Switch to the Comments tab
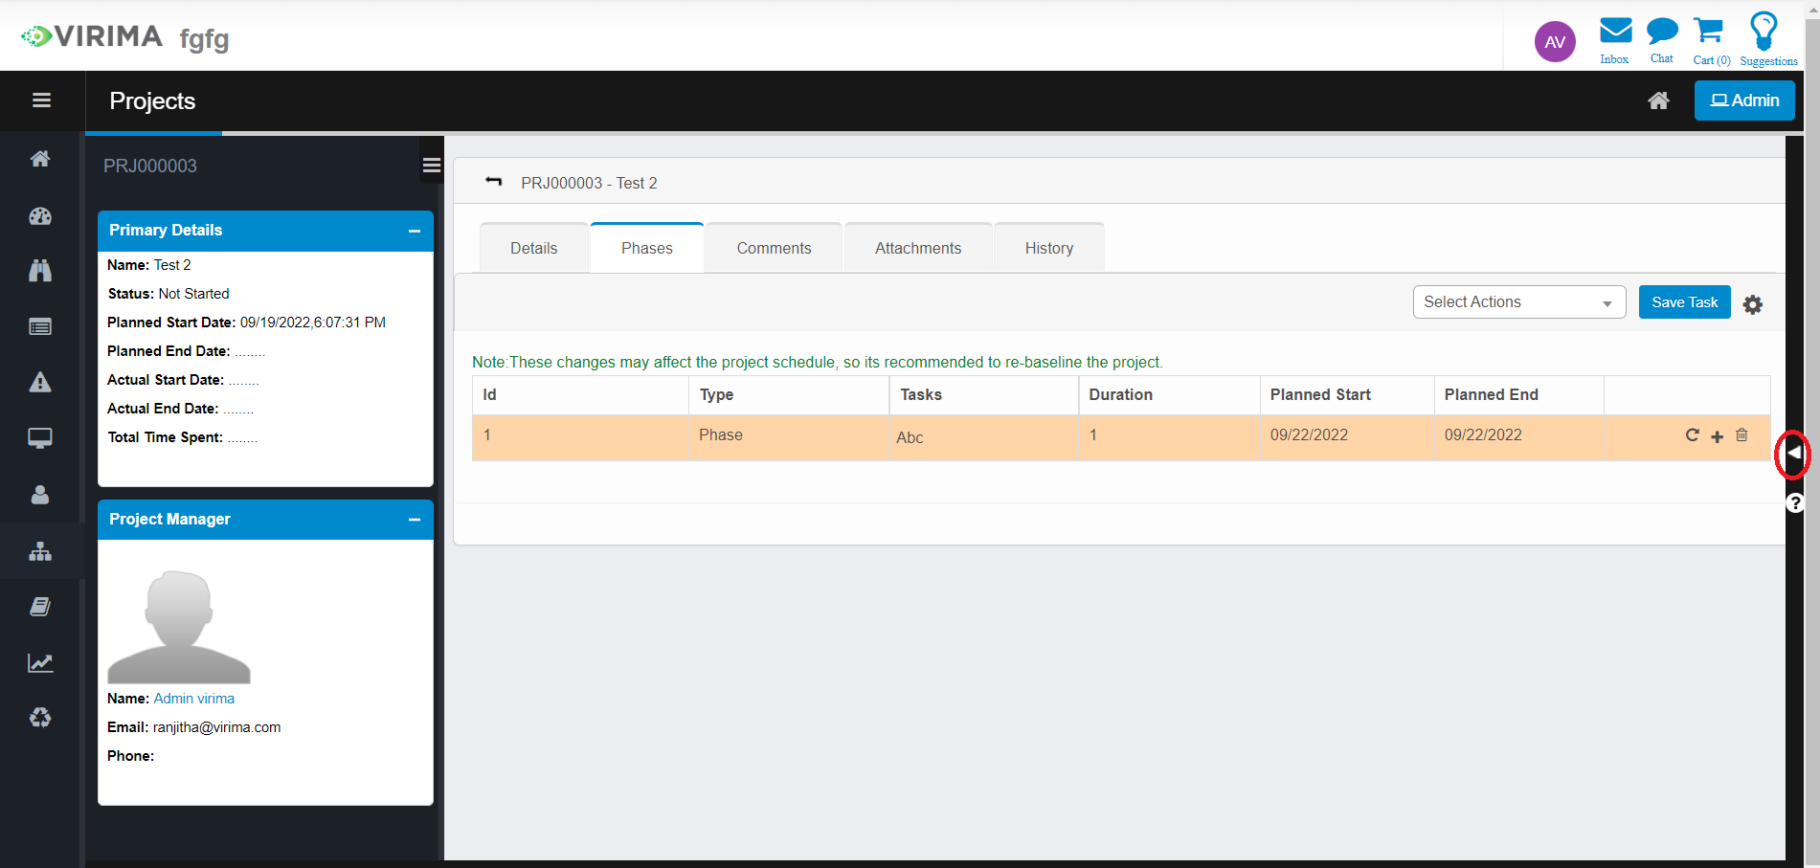 774,249
